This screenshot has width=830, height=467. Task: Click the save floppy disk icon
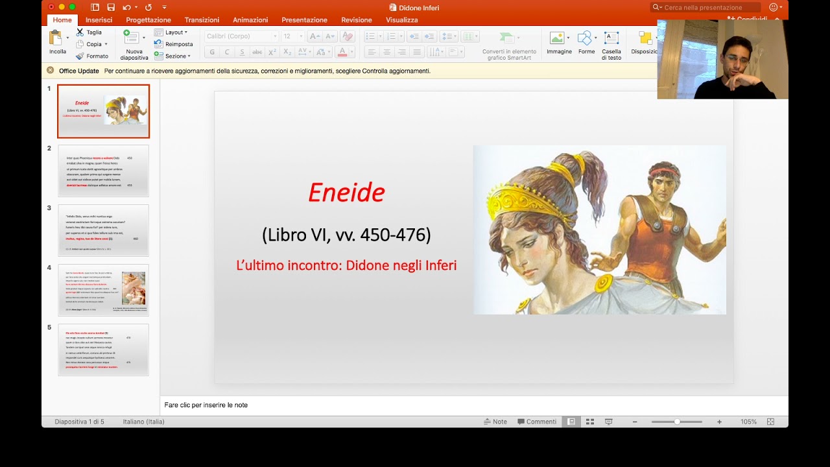(111, 7)
